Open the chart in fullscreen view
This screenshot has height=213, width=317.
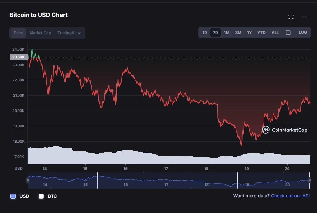(x=291, y=17)
